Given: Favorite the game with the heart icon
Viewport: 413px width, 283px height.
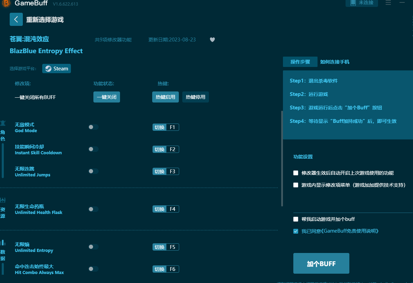Looking at the screenshot, I should coord(212,40).
